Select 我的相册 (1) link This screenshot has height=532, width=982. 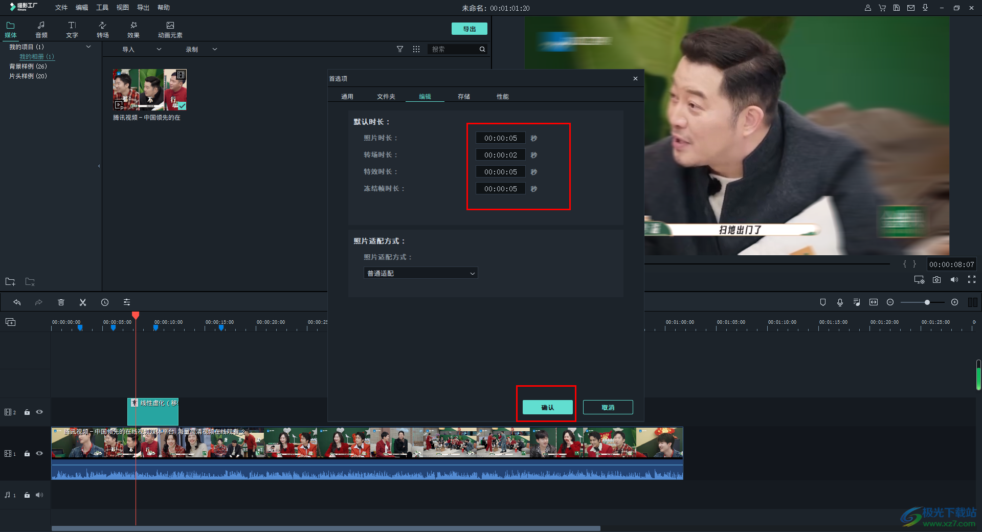click(37, 56)
